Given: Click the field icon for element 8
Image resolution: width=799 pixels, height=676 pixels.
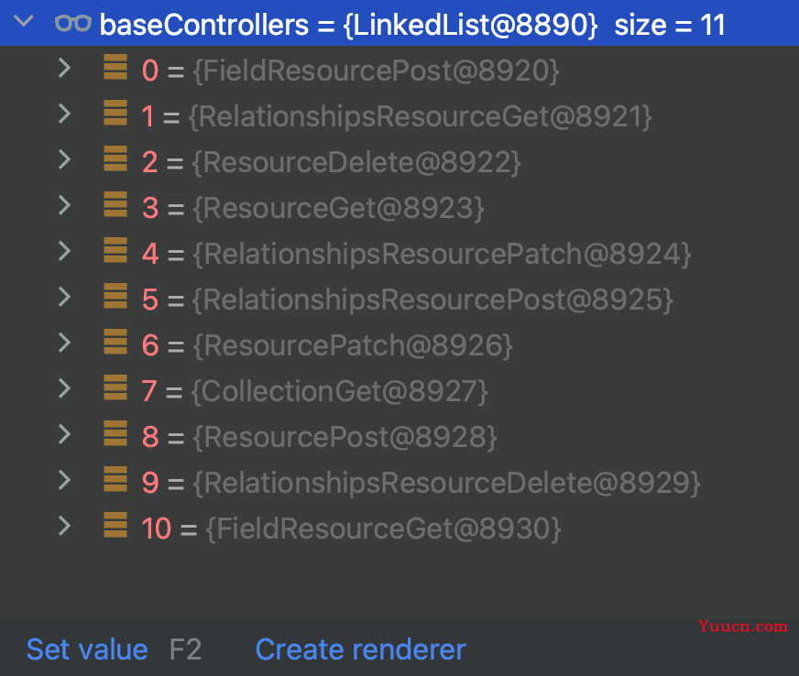Looking at the screenshot, I should [x=115, y=434].
